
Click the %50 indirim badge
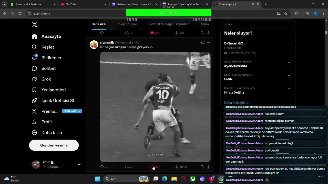tap(72, 111)
